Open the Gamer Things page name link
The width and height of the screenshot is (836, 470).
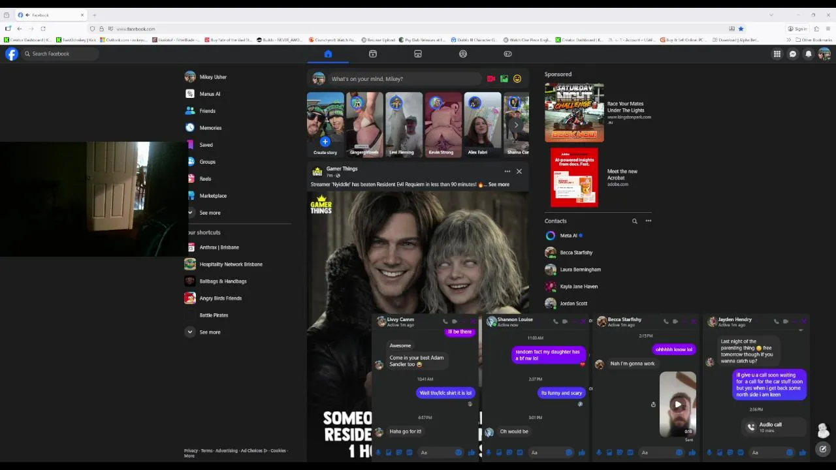coord(342,169)
